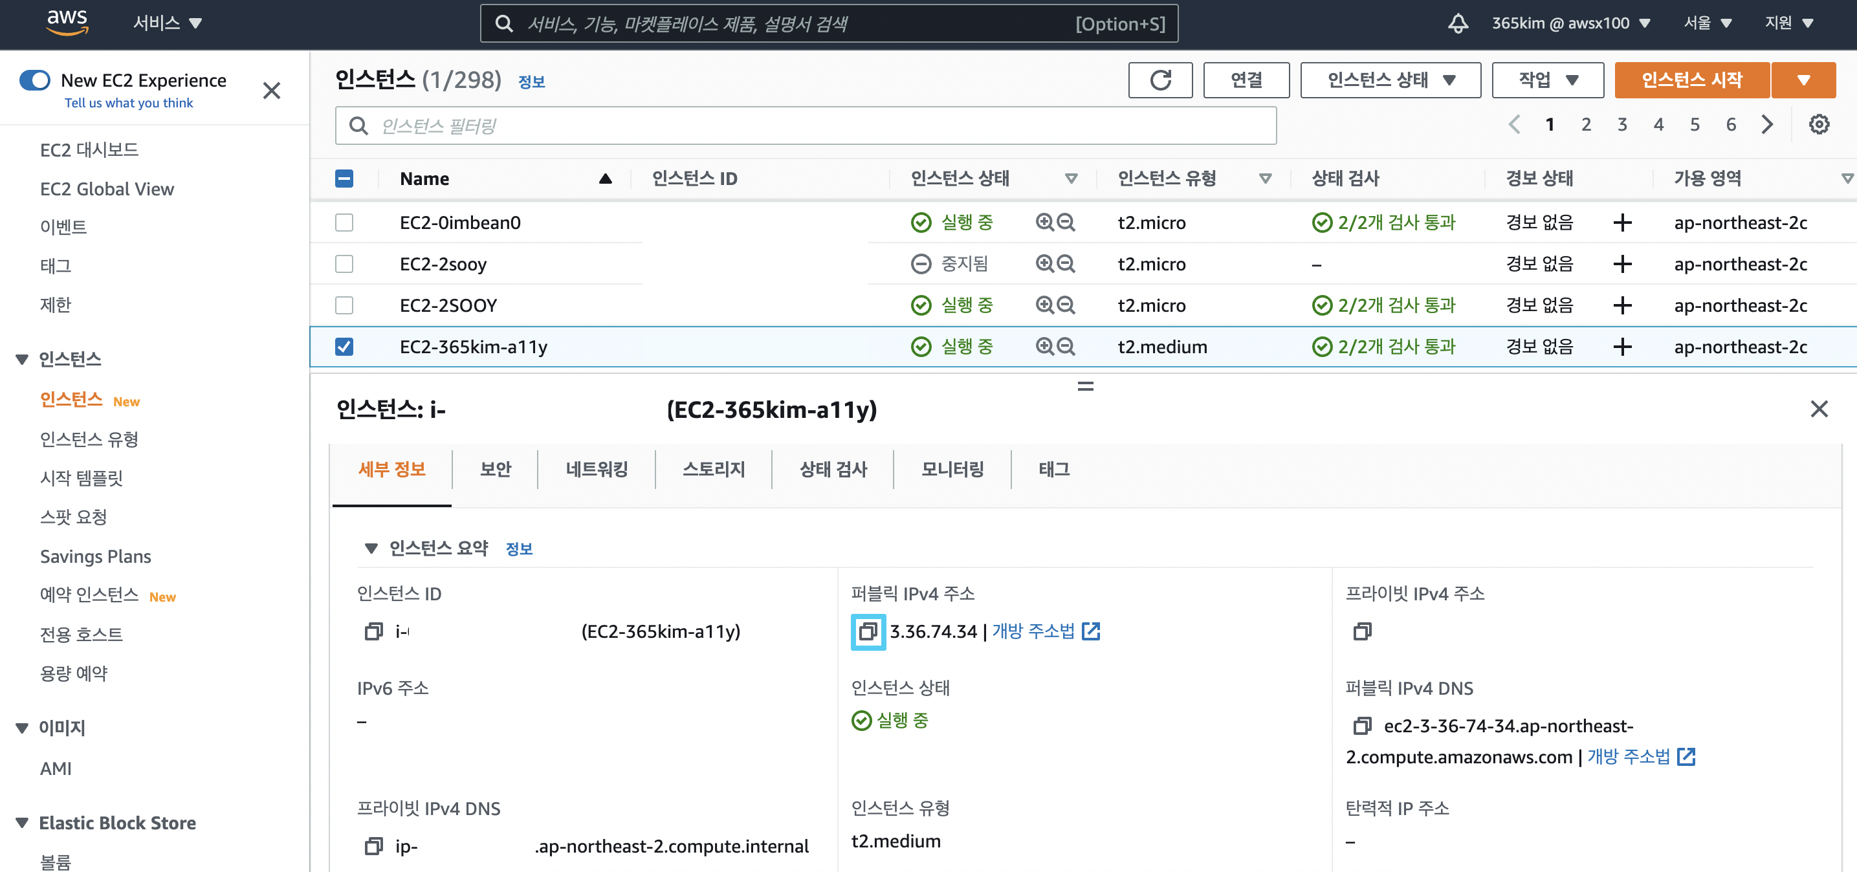Screen dimensions: 1857x872
Task: Collapse the 인스턴스 sidebar section
Action: [23, 359]
